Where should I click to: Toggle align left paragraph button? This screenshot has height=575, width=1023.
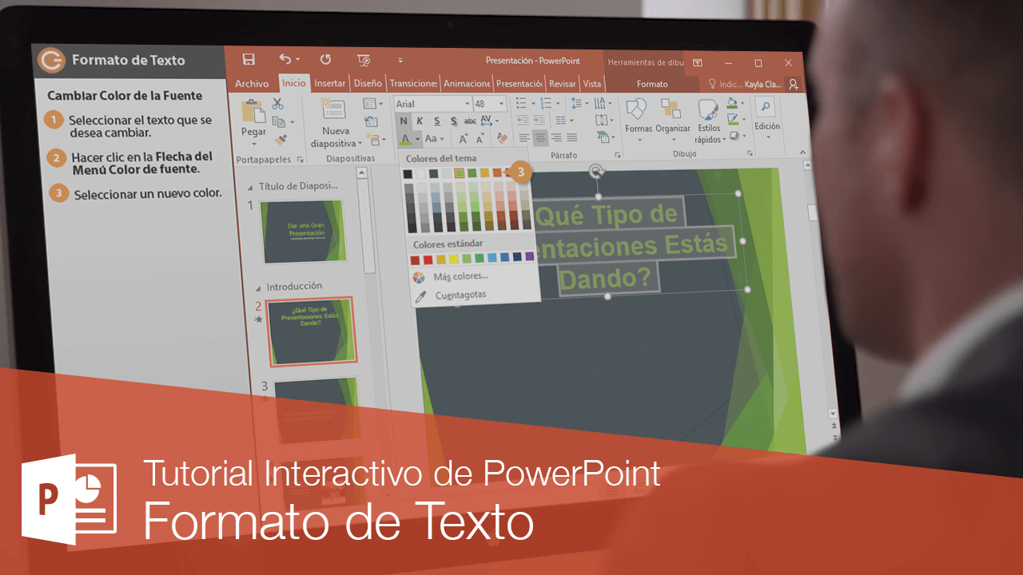524,138
